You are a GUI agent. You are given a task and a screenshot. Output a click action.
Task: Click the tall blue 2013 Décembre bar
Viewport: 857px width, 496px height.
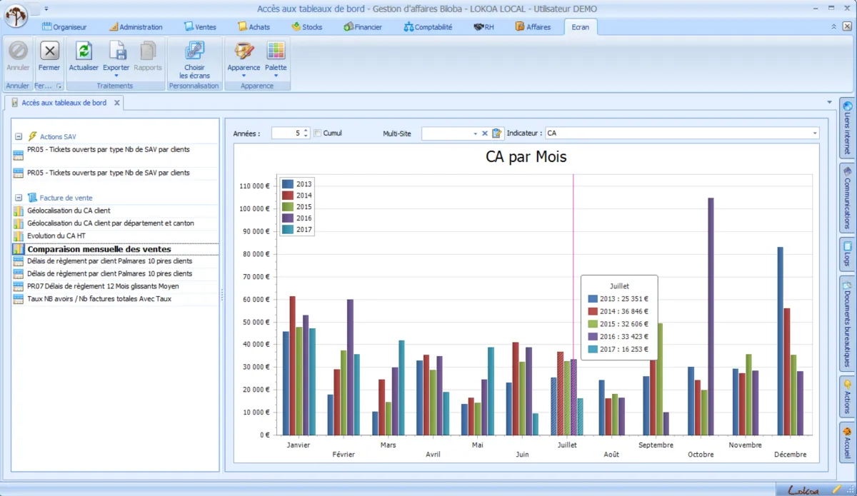(781, 341)
